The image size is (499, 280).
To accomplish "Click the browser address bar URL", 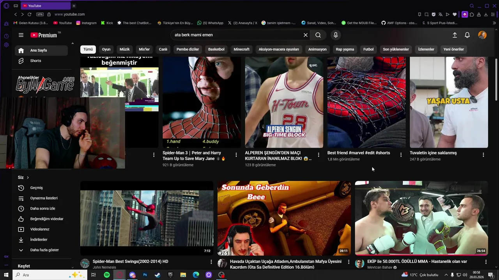I will tap(69, 14).
